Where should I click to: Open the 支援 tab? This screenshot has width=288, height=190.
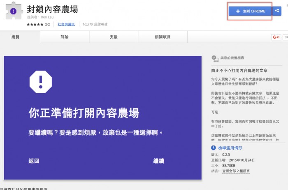pos(114,37)
